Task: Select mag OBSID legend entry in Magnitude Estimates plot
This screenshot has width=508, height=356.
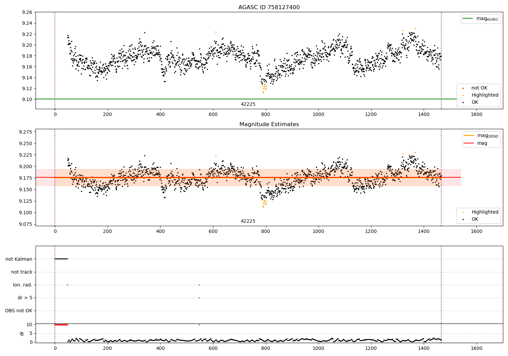Action: pos(481,136)
